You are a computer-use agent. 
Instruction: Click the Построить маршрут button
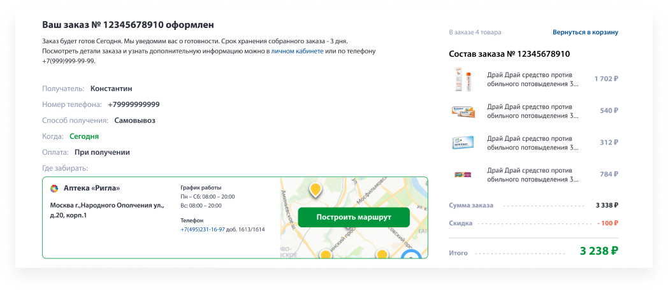click(354, 217)
